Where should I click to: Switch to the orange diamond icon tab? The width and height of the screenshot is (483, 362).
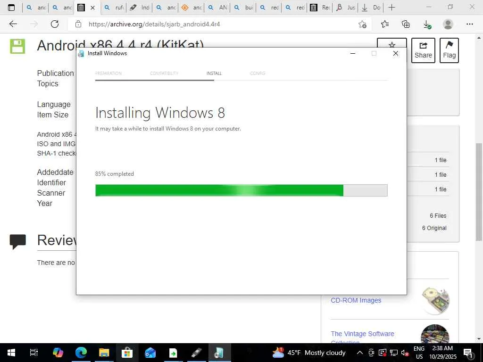click(192, 8)
